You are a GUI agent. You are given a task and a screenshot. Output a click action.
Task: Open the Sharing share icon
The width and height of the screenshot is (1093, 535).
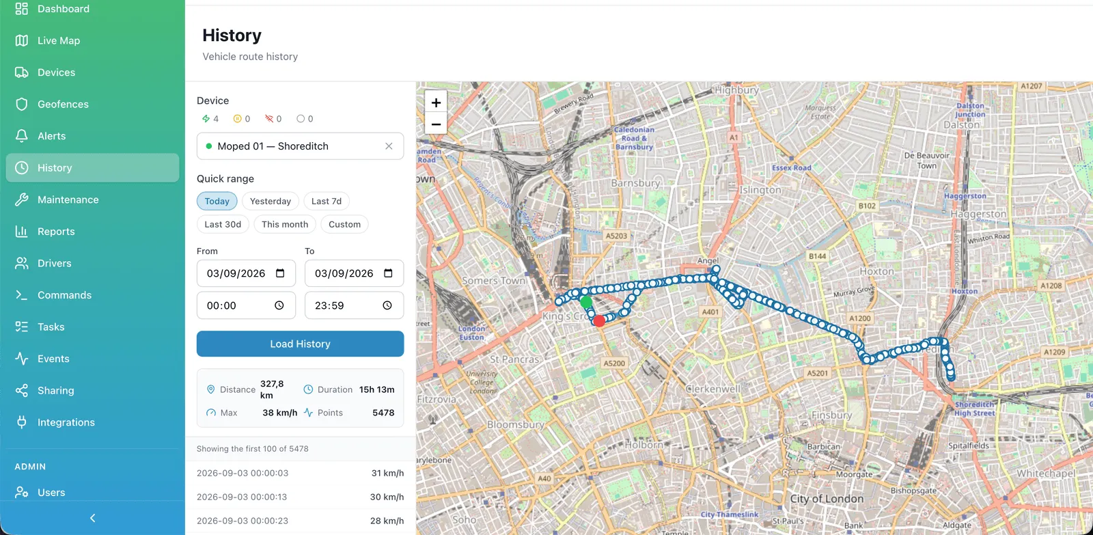pyautogui.click(x=22, y=390)
